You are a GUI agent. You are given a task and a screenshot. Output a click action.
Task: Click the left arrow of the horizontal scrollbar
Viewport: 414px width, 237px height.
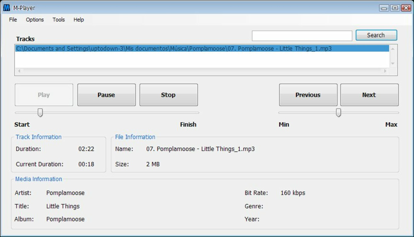[19, 71]
